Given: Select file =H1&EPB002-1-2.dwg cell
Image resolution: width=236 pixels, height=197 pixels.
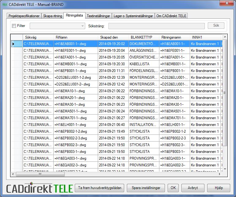Looking at the screenshot, I should tap(76, 131).
